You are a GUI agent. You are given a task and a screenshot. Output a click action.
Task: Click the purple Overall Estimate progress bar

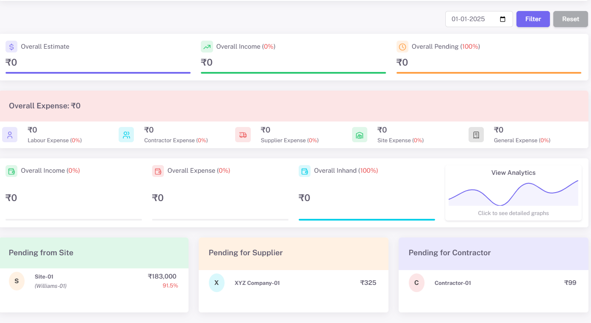(x=98, y=73)
